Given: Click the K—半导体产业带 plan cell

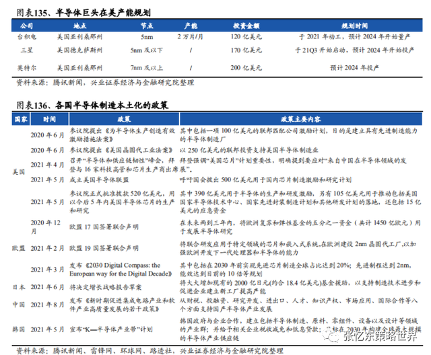Looking at the screenshot, I should pyautogui.click(x=111, y=329).
